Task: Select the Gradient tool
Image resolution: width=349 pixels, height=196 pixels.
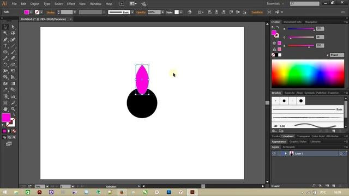Action: point(13,83)
